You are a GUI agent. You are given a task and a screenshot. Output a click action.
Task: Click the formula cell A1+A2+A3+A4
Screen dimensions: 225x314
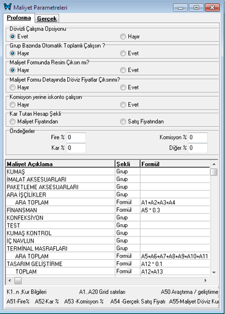(x=175, y=203)
